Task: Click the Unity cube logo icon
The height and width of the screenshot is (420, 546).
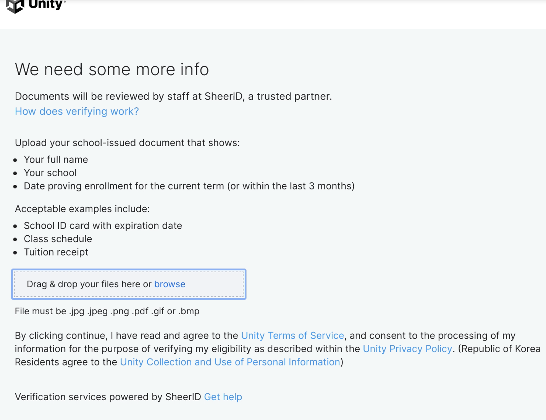Action: point(15,6)
